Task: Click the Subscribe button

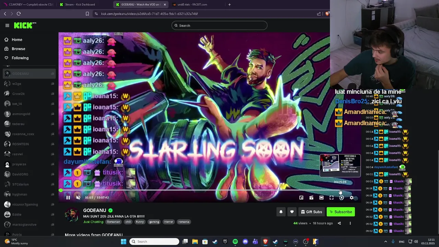Action: click(x=341, y=212)
